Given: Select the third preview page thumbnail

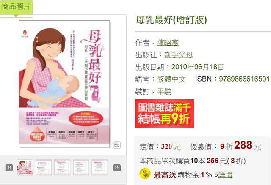Looking at the screenshot, I should pos(62,167).
